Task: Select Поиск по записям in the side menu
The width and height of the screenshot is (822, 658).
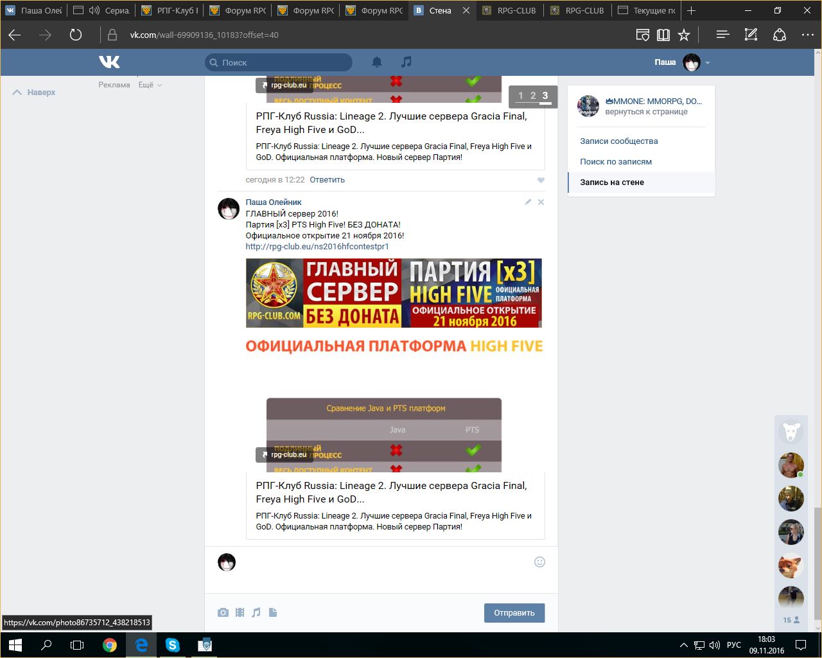Action: pos(616,161)
